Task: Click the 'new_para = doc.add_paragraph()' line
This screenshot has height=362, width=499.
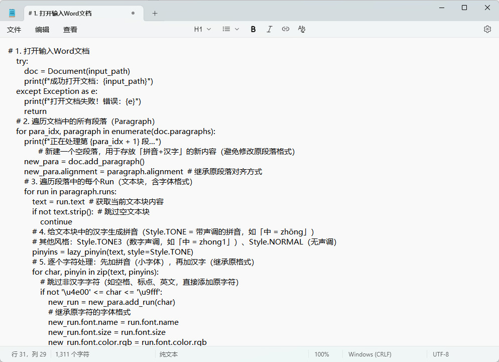Action: click(84, 162)
